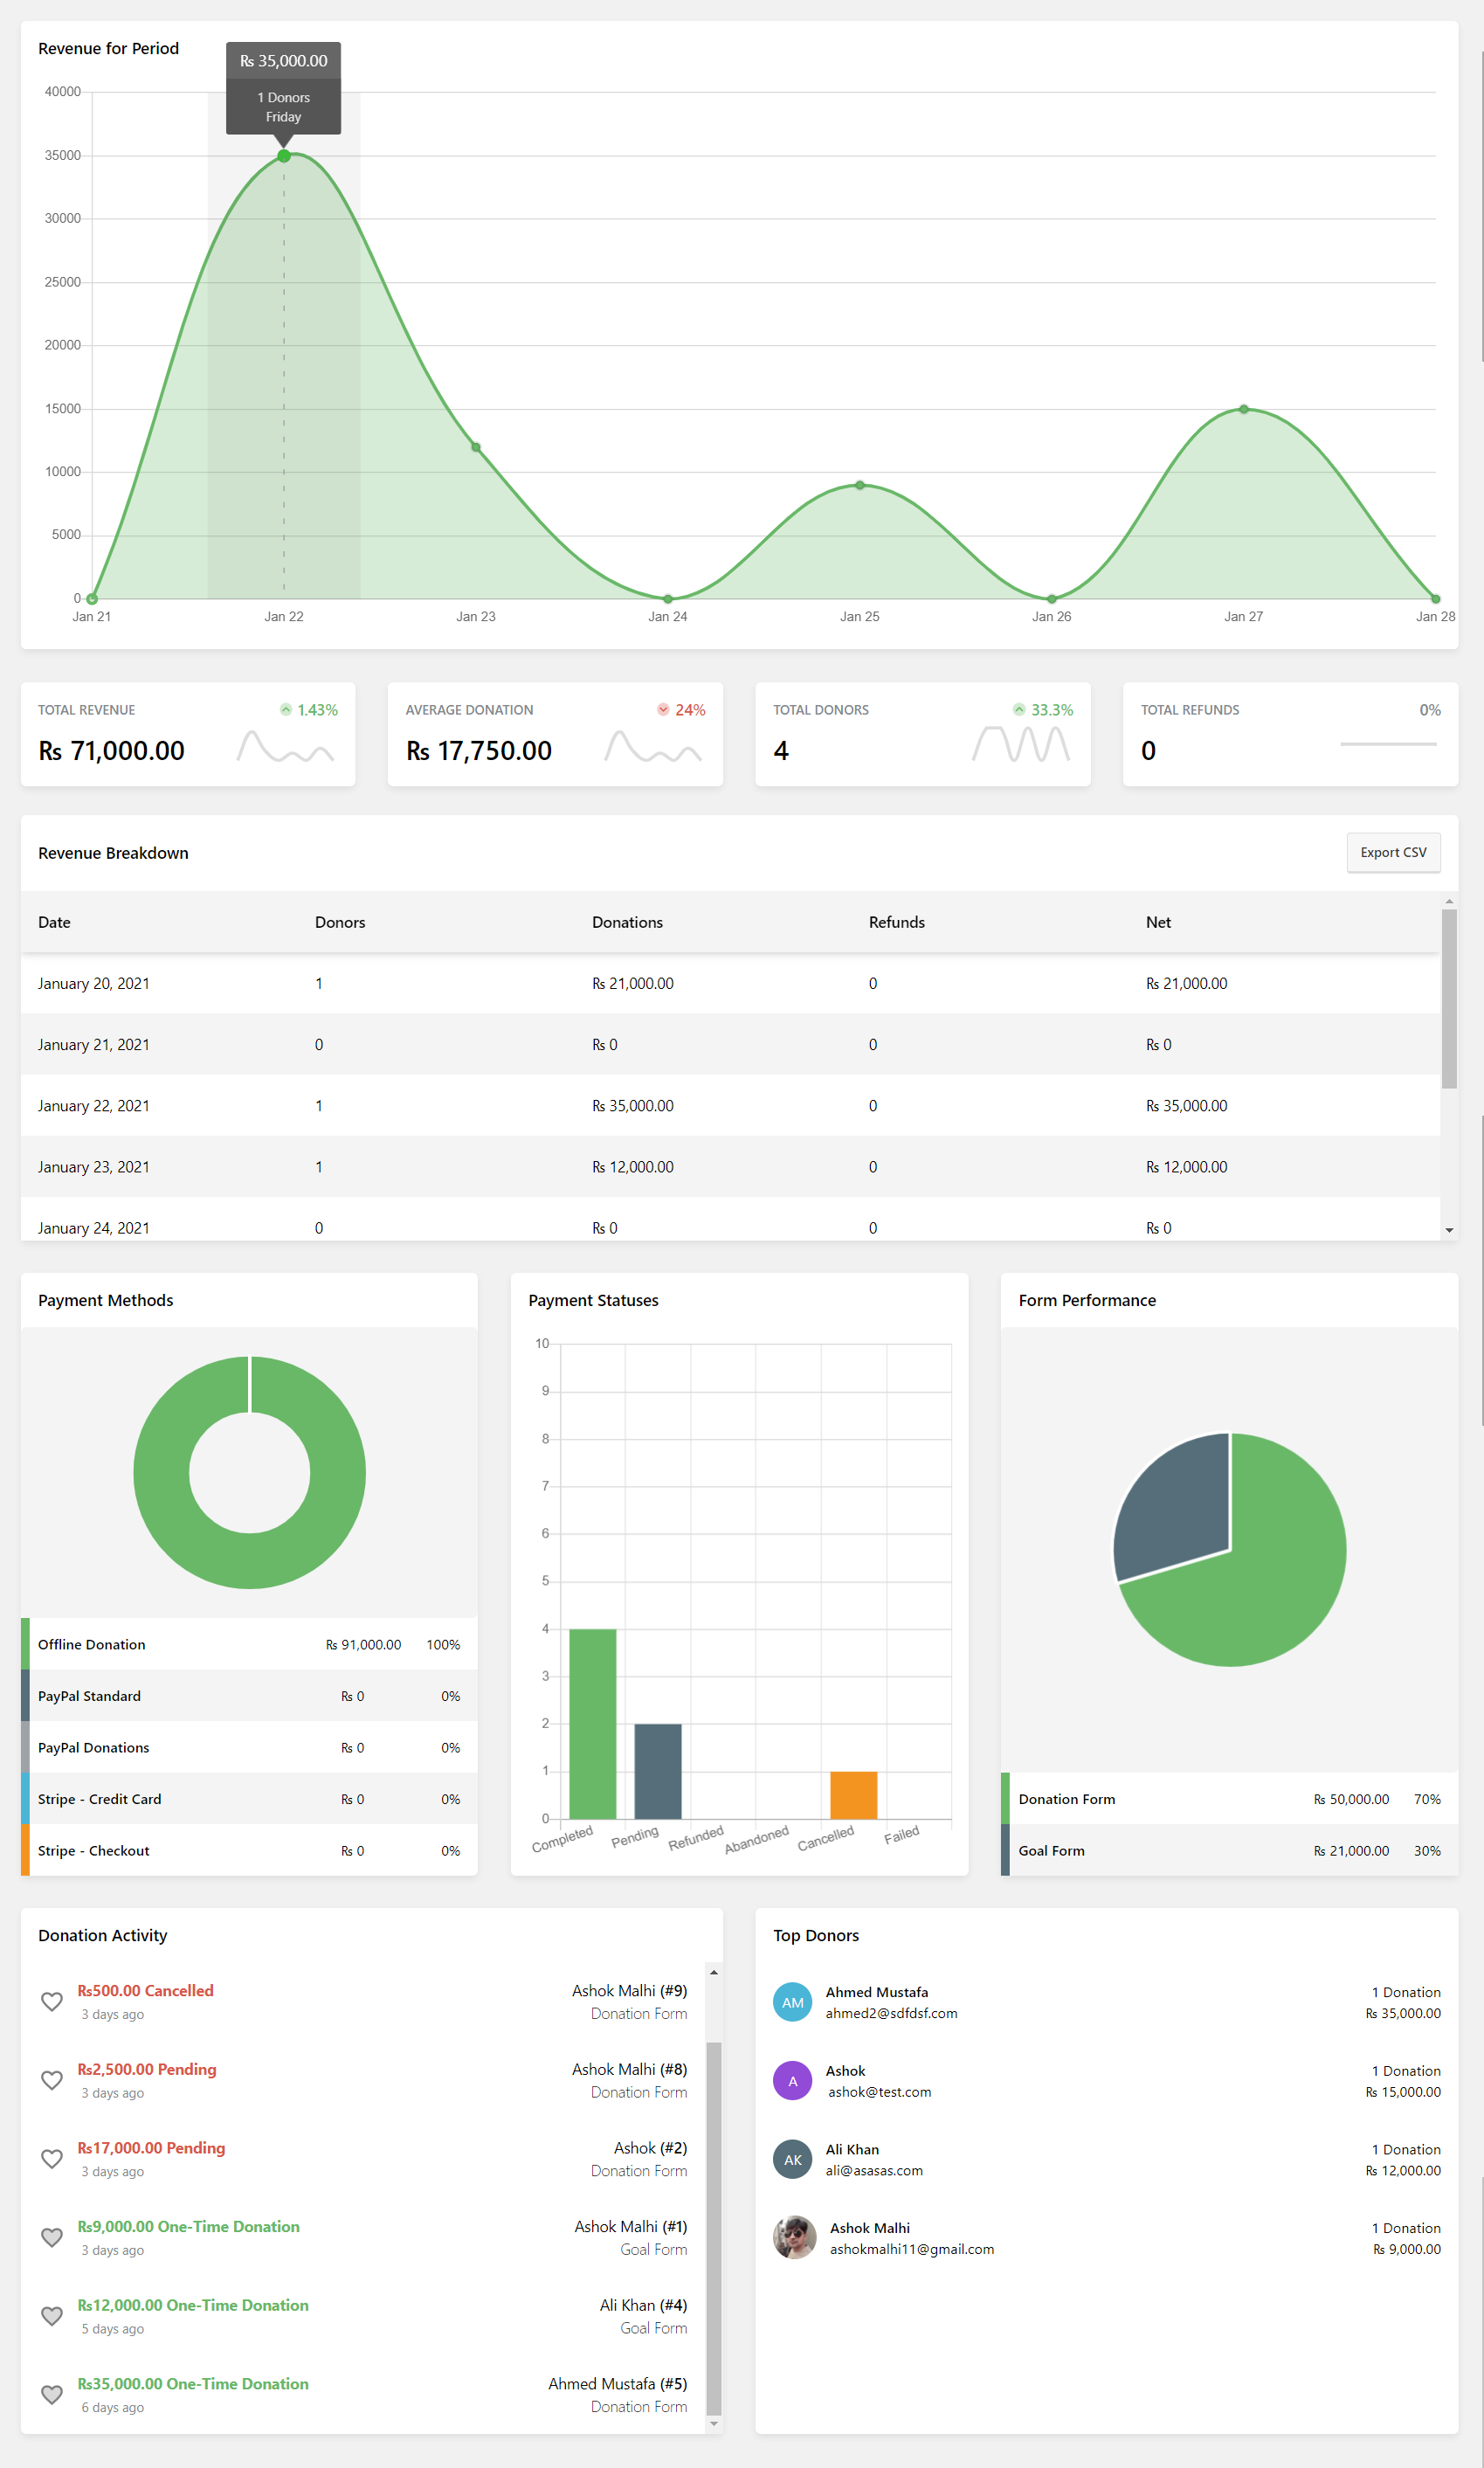1484x2468 pixels.
Task: Click the heart icon beside Rs17,000.00 Pending
Action: pyautogui.click(x=52, y=2158)
